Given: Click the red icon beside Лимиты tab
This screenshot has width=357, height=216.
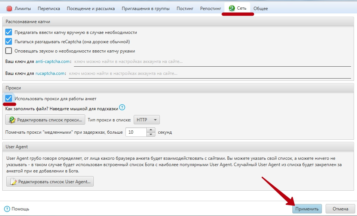Looking at the screenshot, I should click(x=9, y=9).
